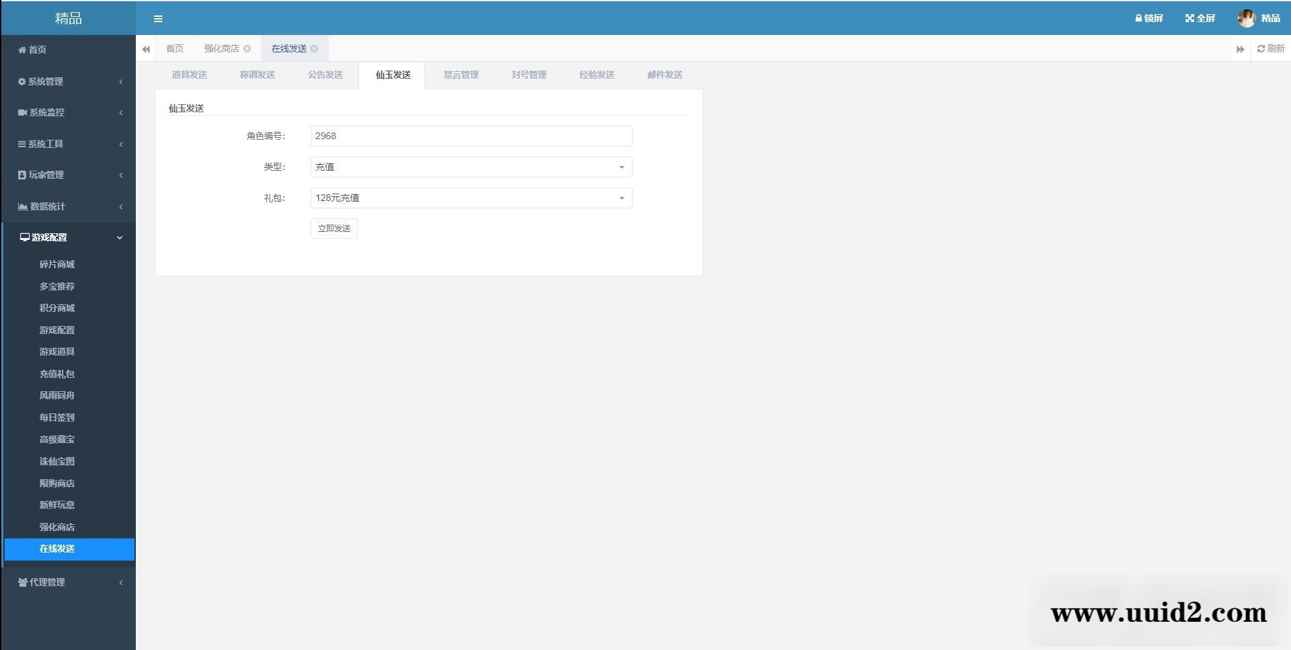
Task: Expand the 系统管理 sidebar menu
Action: click(x=69, y=81)
